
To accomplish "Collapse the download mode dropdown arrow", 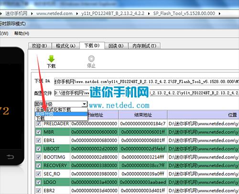I will tap(84, 104).
